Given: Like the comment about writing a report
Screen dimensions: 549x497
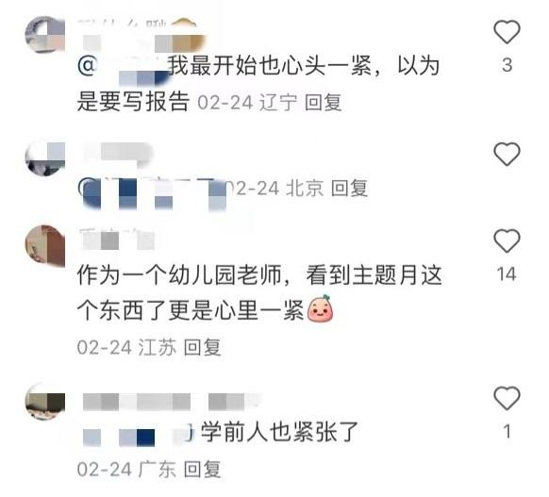Looking at the screenshot, I should [x=507, y=31].
